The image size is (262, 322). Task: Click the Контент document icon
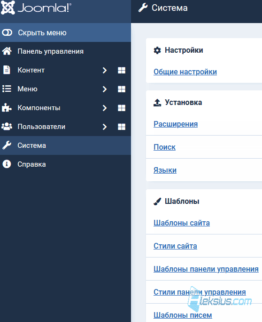coord(7,70)
